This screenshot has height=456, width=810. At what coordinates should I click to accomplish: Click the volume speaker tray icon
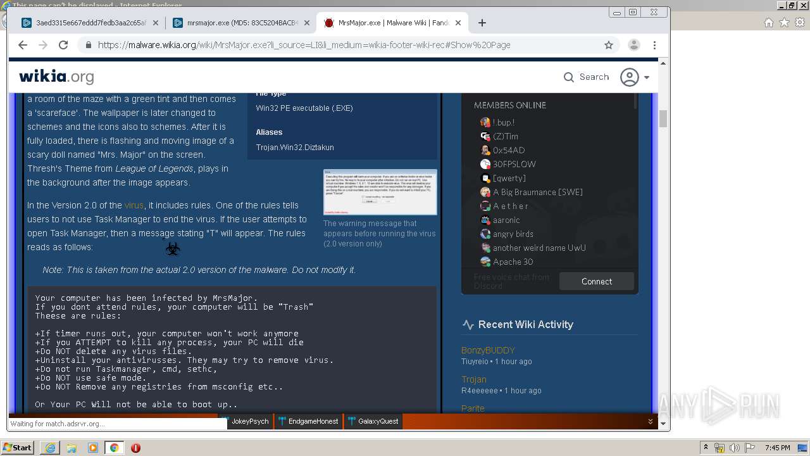pyautogui.click(x=735, y=448)
